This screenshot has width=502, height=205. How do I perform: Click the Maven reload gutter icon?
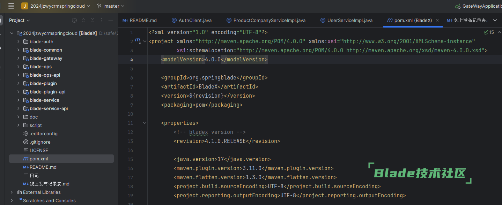(138, 41)
